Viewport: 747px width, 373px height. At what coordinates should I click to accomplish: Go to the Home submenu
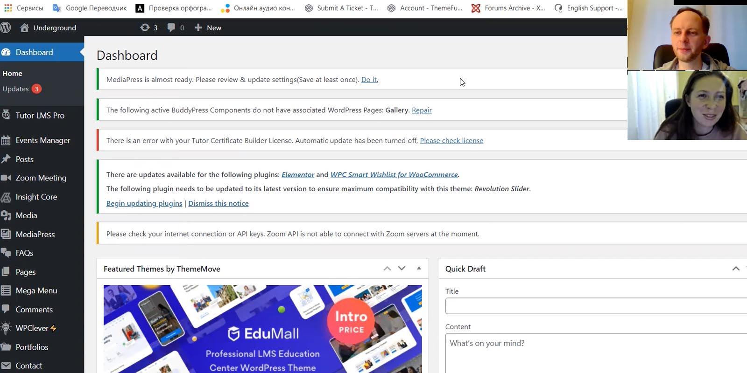pyautogui.click(x=12, y=73)
